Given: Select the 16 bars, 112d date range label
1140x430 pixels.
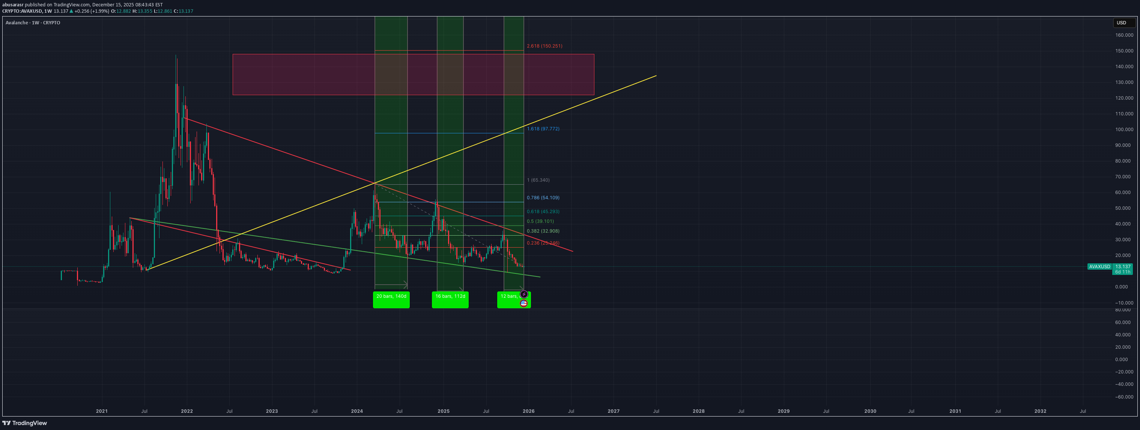Looking at the screenshot, I should pyautogui.click(x=450, y=299).
